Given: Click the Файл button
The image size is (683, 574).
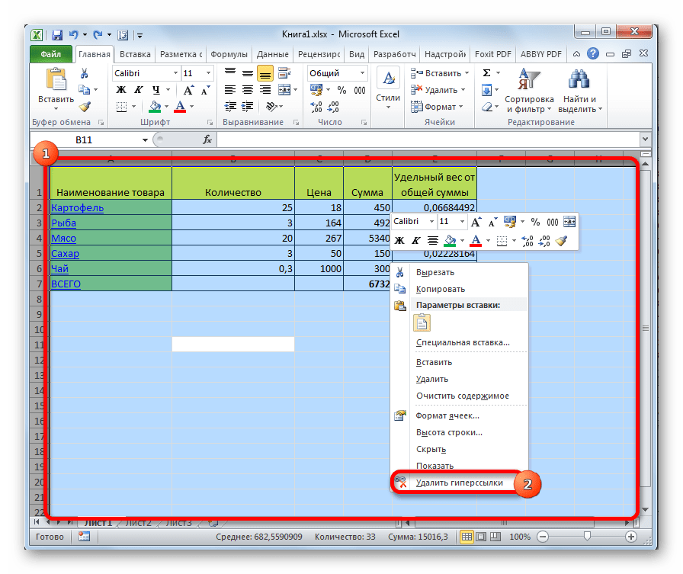Looking at the screenshot, I should click(x=51, y=55).
